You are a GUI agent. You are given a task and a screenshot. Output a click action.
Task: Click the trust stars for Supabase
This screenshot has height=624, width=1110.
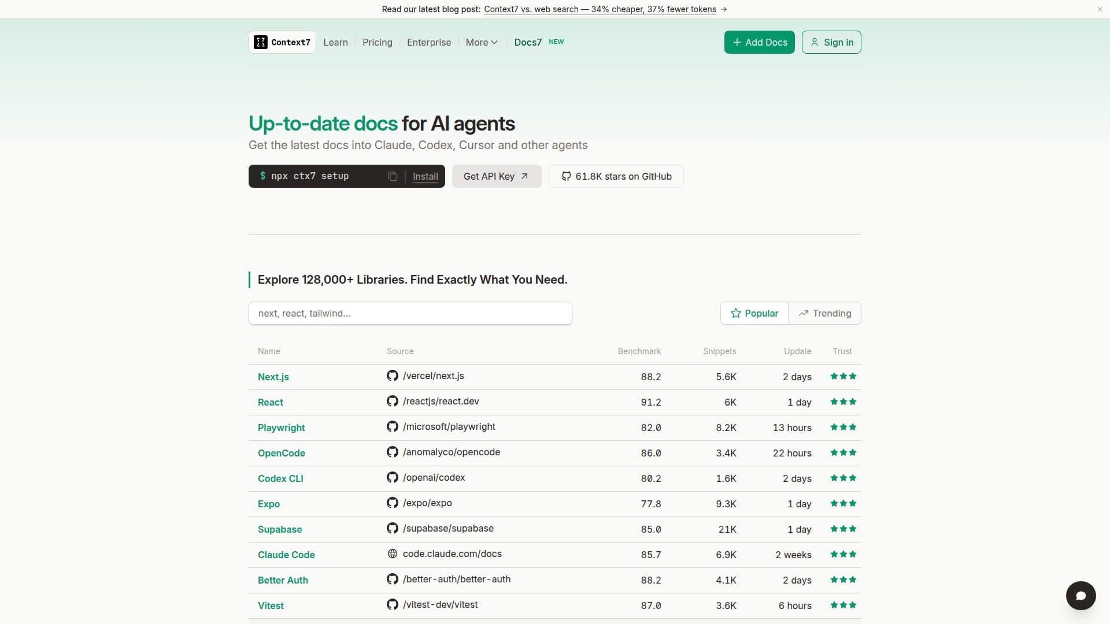pos(843,529)
